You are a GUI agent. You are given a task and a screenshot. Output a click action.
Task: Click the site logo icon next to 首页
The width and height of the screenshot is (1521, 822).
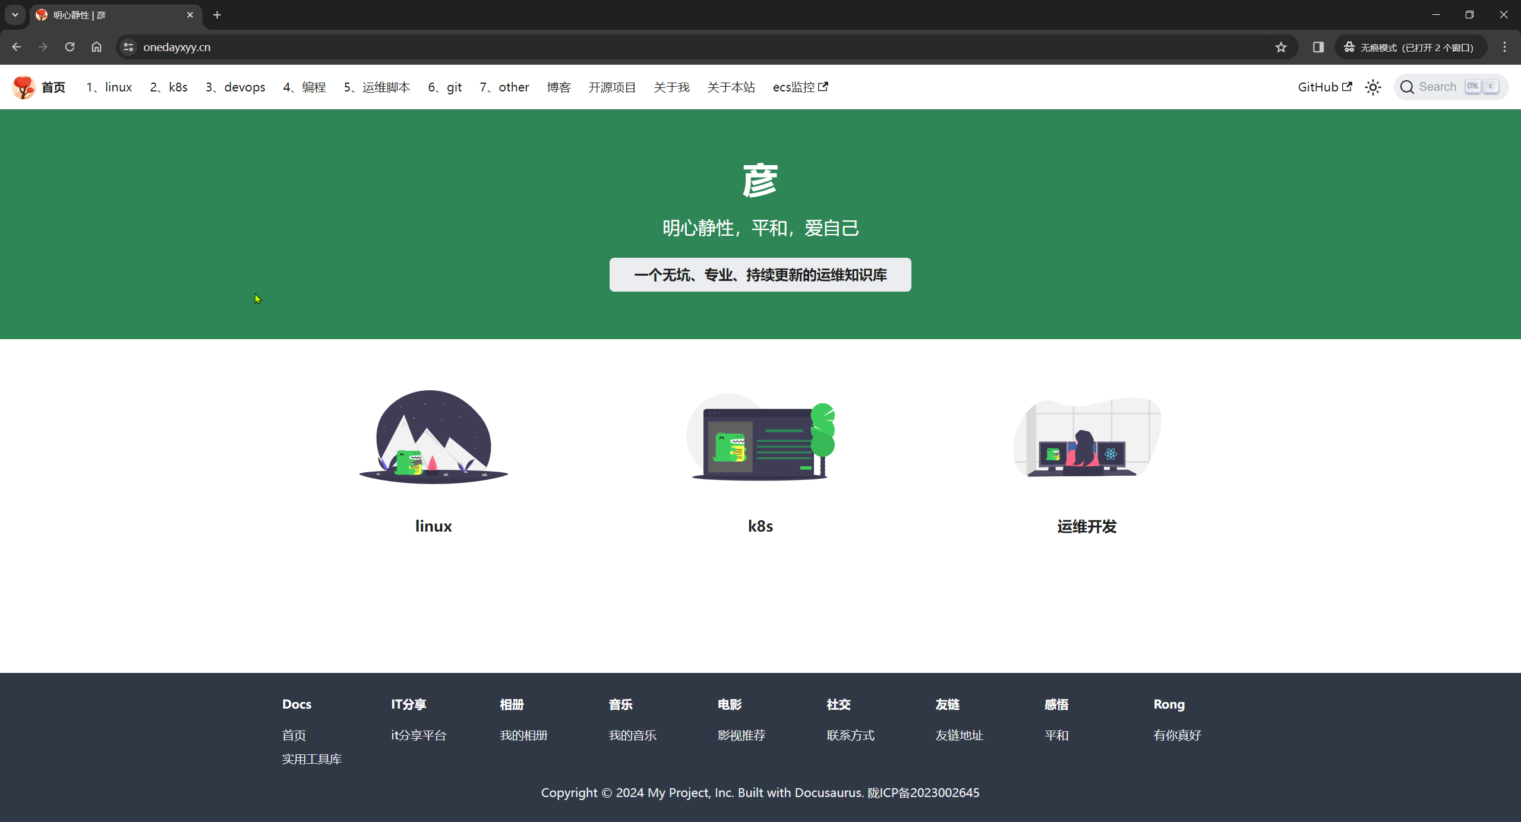point(24,87)
